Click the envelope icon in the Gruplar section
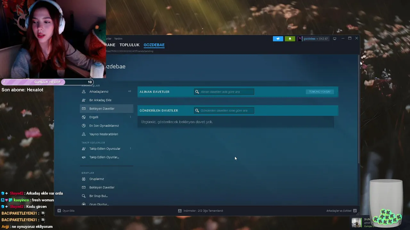This screenshot has width=410, height=230. coord(84,188)
